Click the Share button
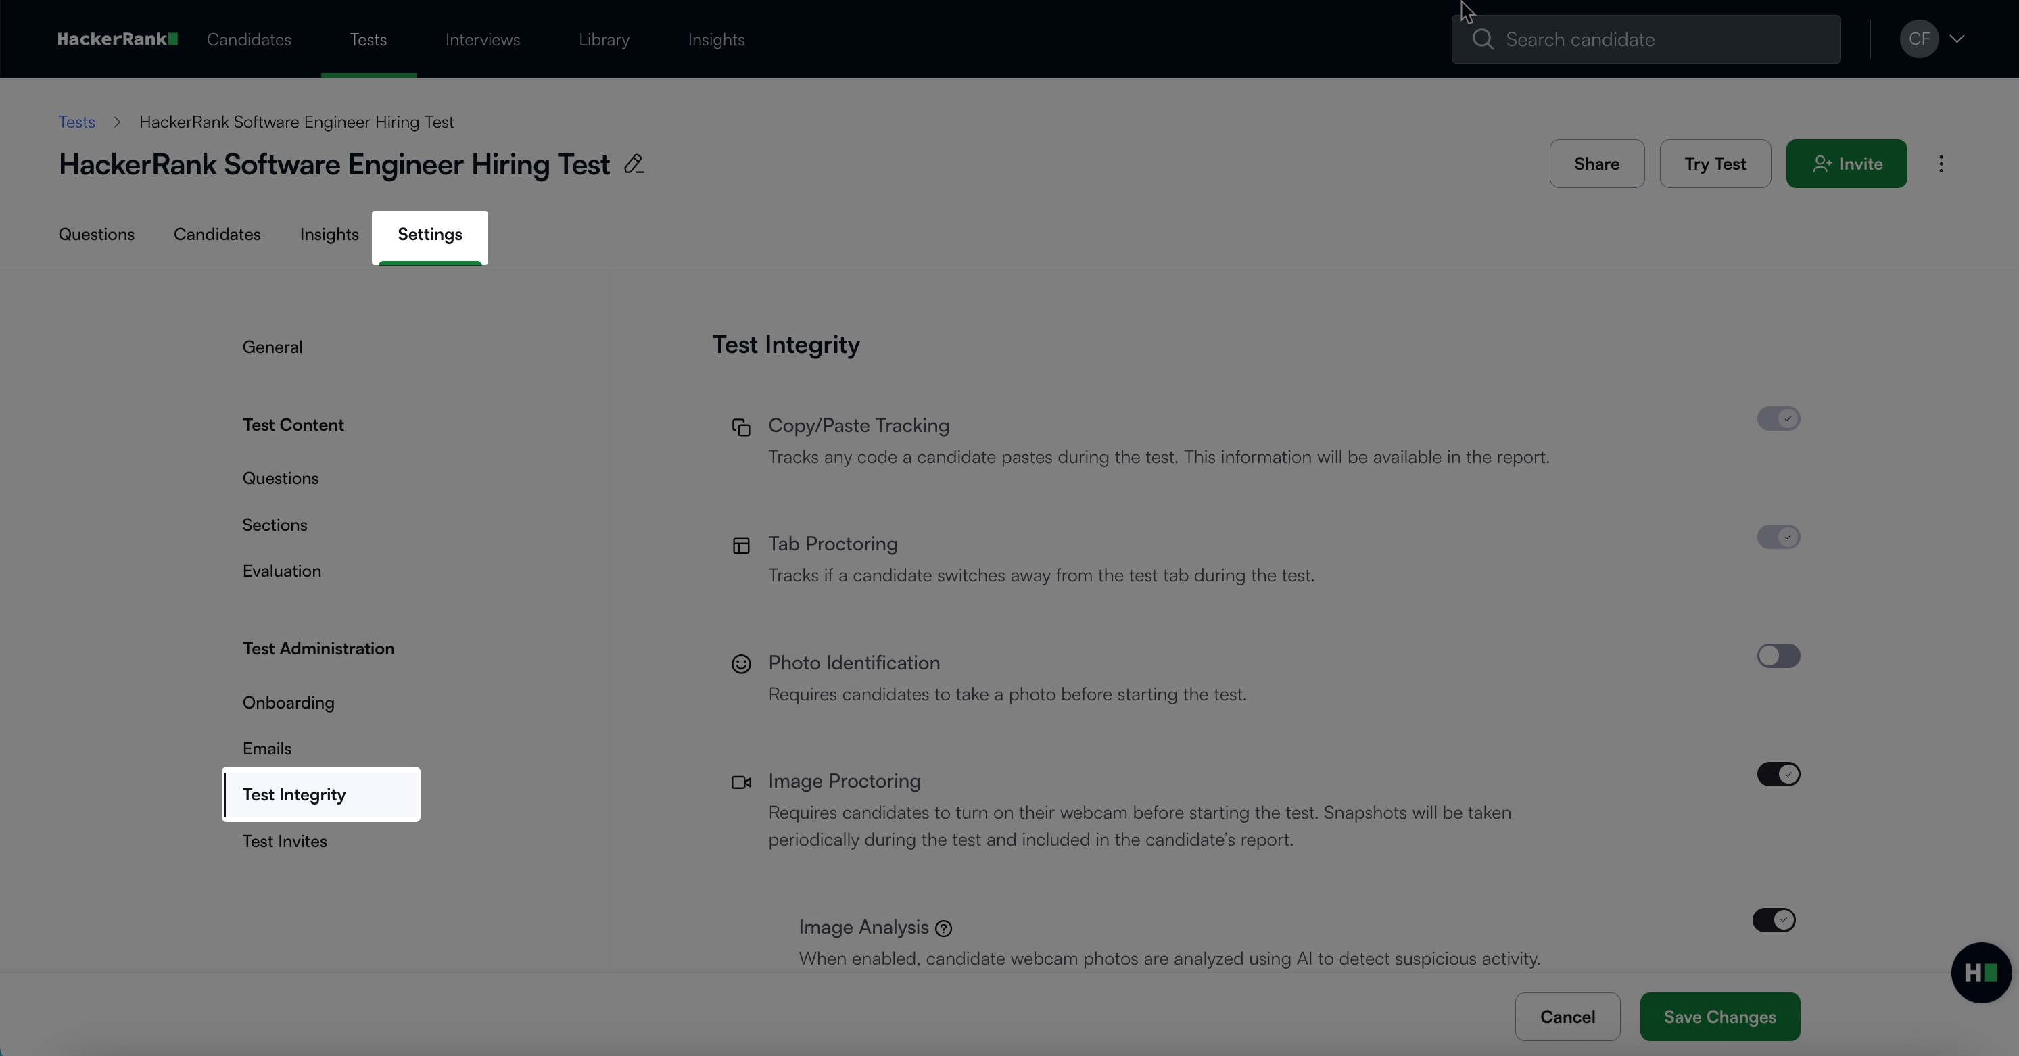Viewport: 2019px width, 1056px height. point(1596,164)
